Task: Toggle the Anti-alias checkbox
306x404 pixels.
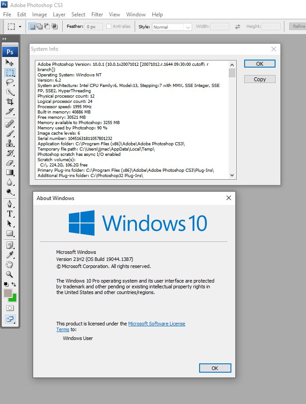Action: coord(109,26)
